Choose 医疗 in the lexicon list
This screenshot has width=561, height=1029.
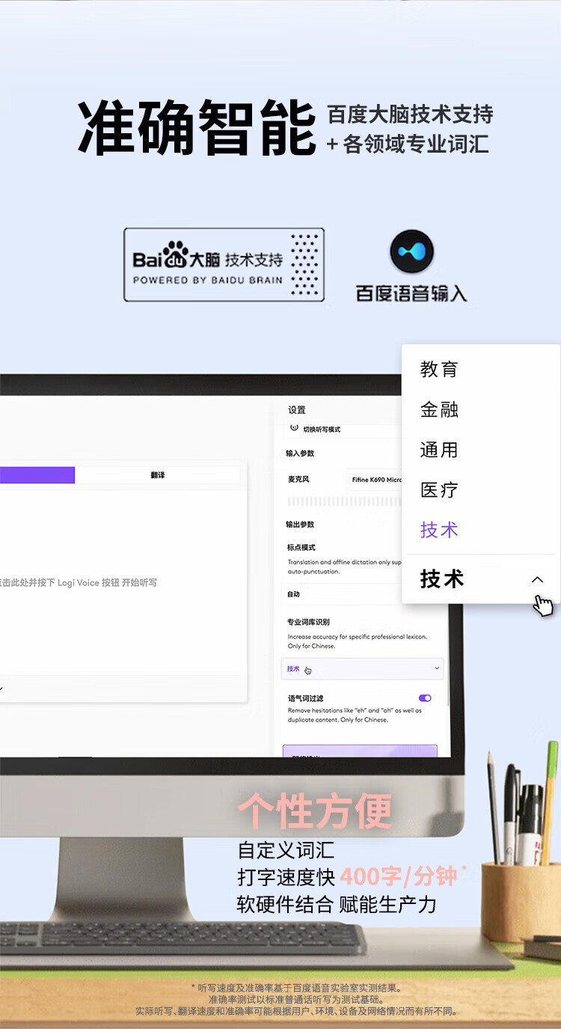(x=439, y=490)
